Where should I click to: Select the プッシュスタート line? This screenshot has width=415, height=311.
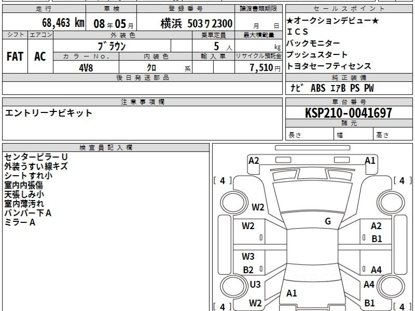click(317, 55)
